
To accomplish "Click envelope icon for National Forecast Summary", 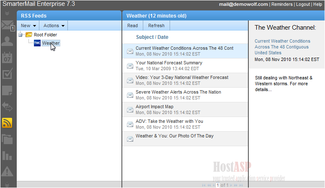I will click(x=130, y=66).
